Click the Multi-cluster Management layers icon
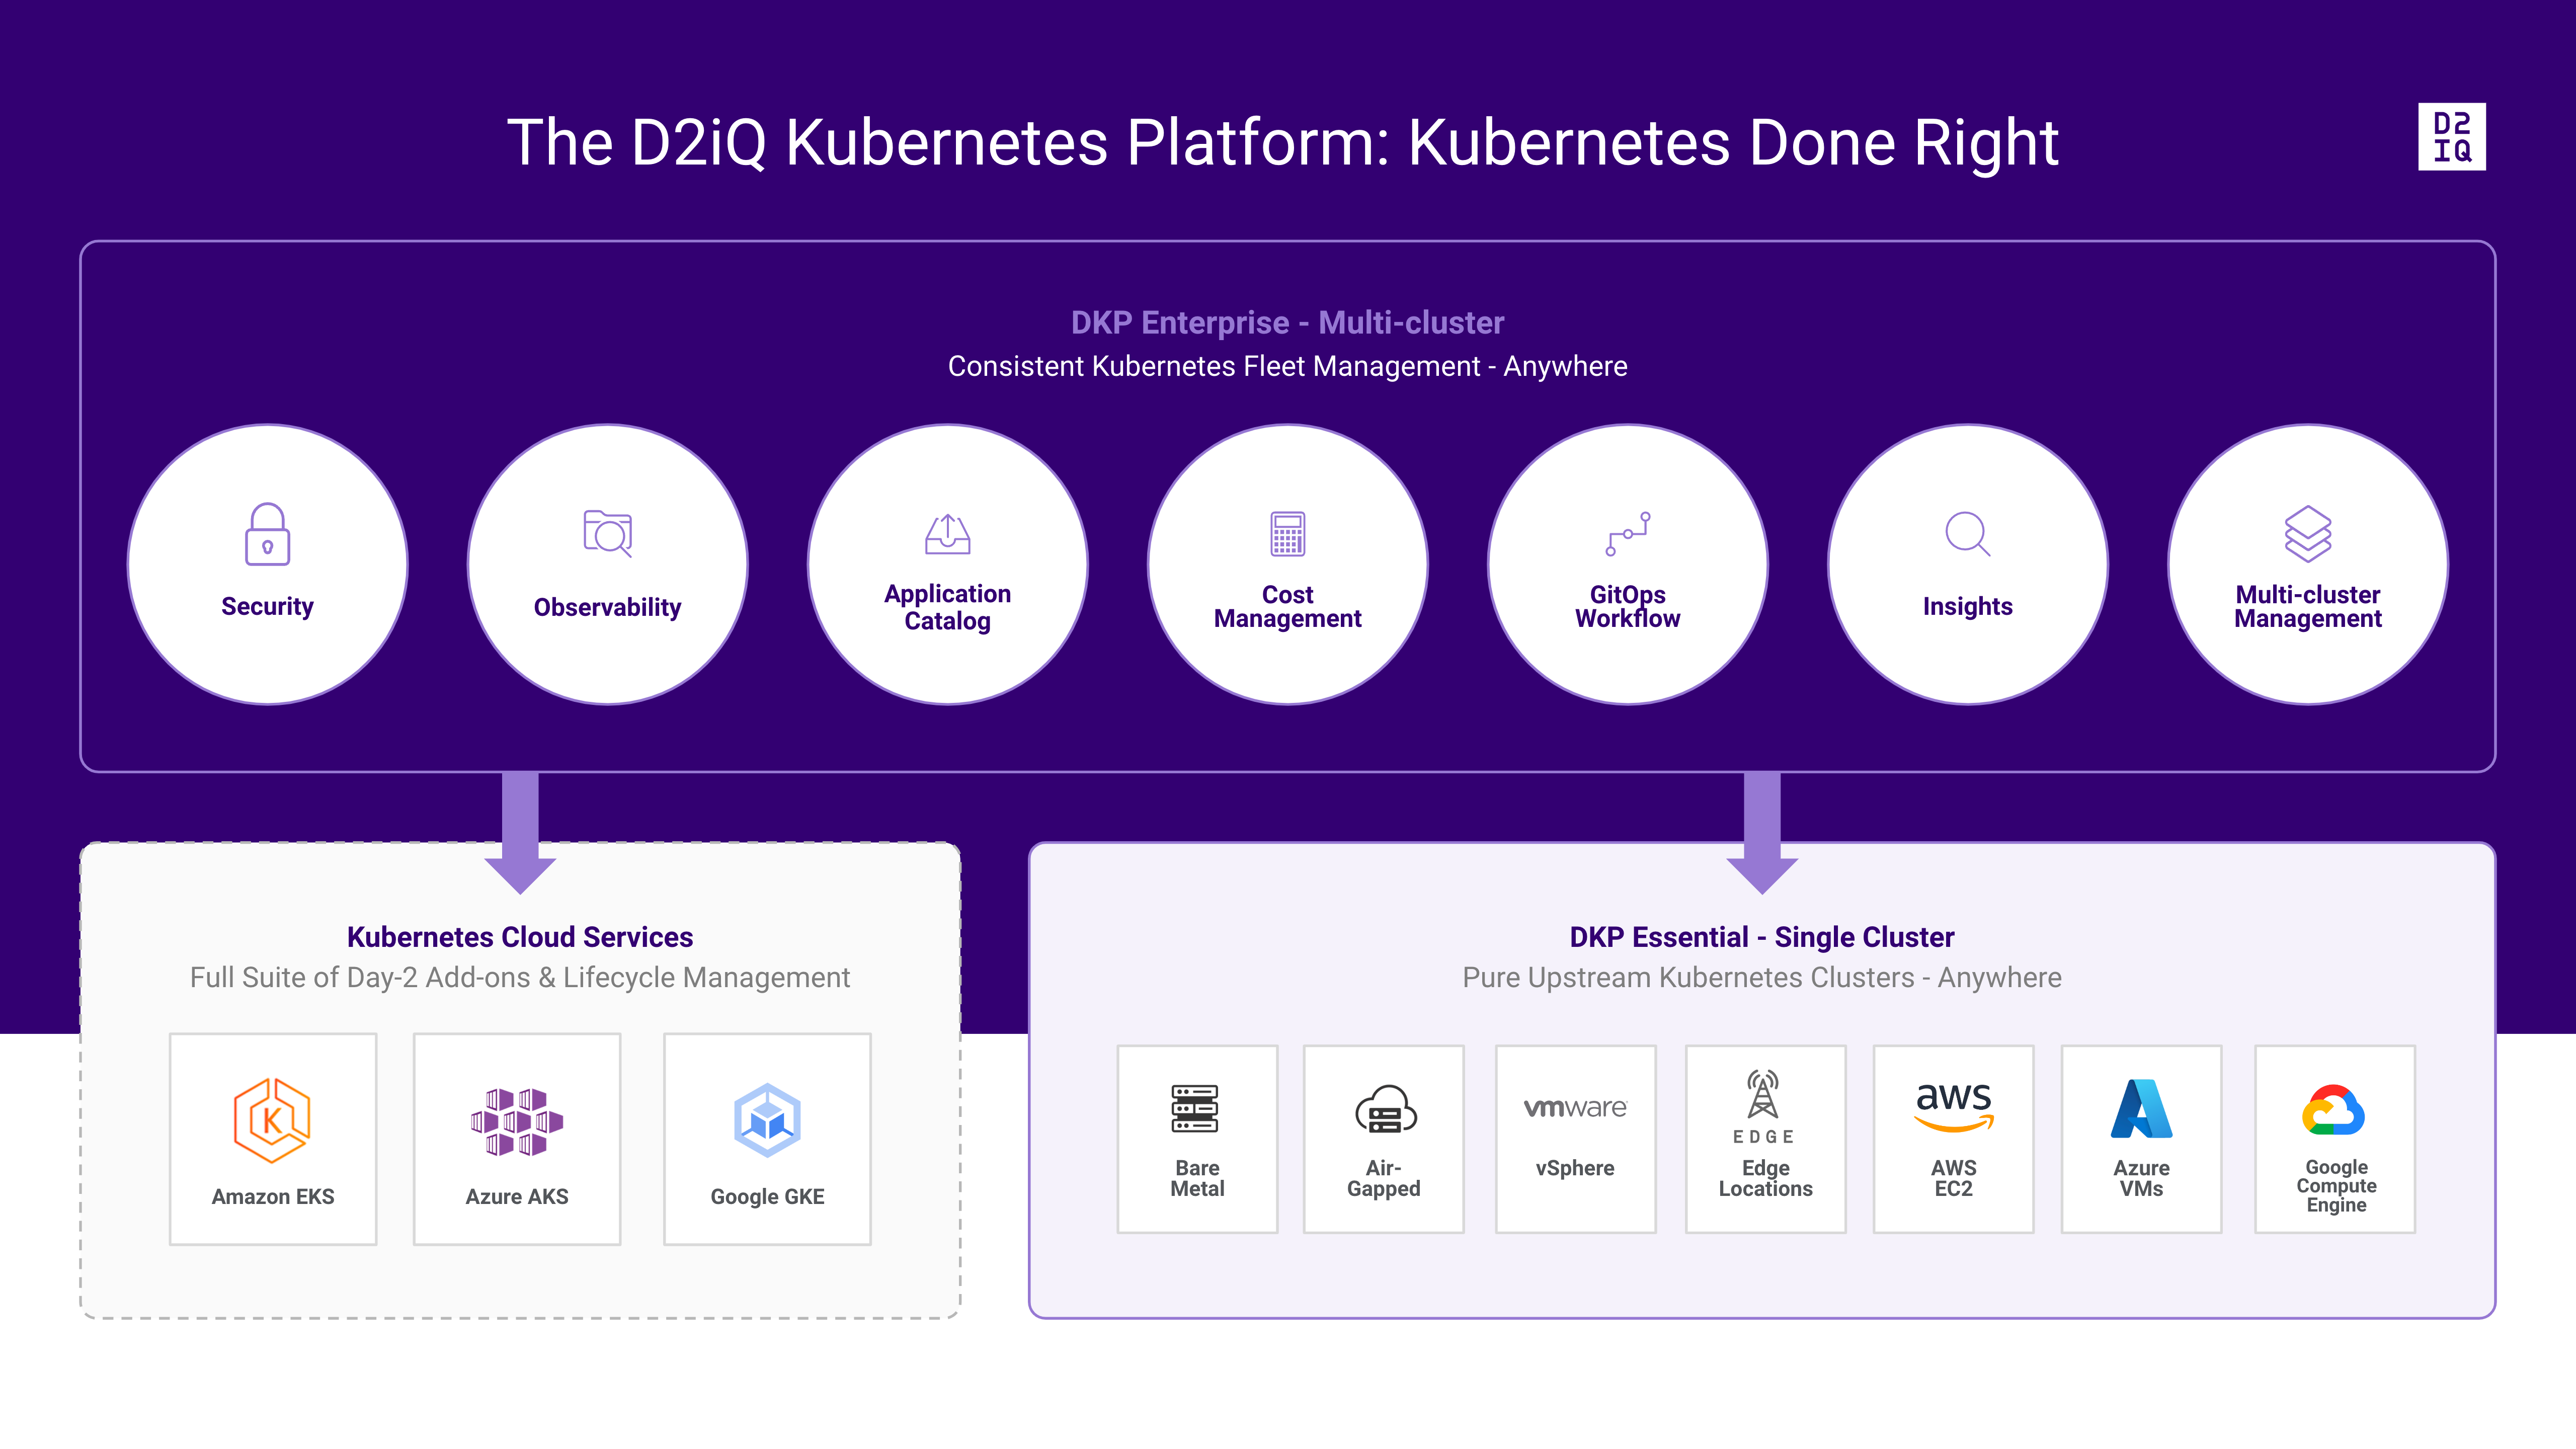 point(2307,533)
